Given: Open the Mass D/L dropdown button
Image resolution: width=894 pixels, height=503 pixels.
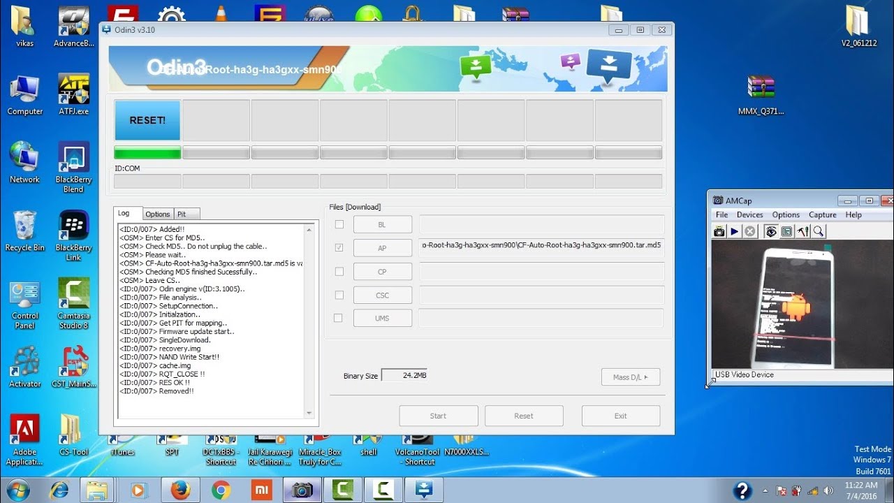Looking at the screenshot, I should tap(631, 377).
